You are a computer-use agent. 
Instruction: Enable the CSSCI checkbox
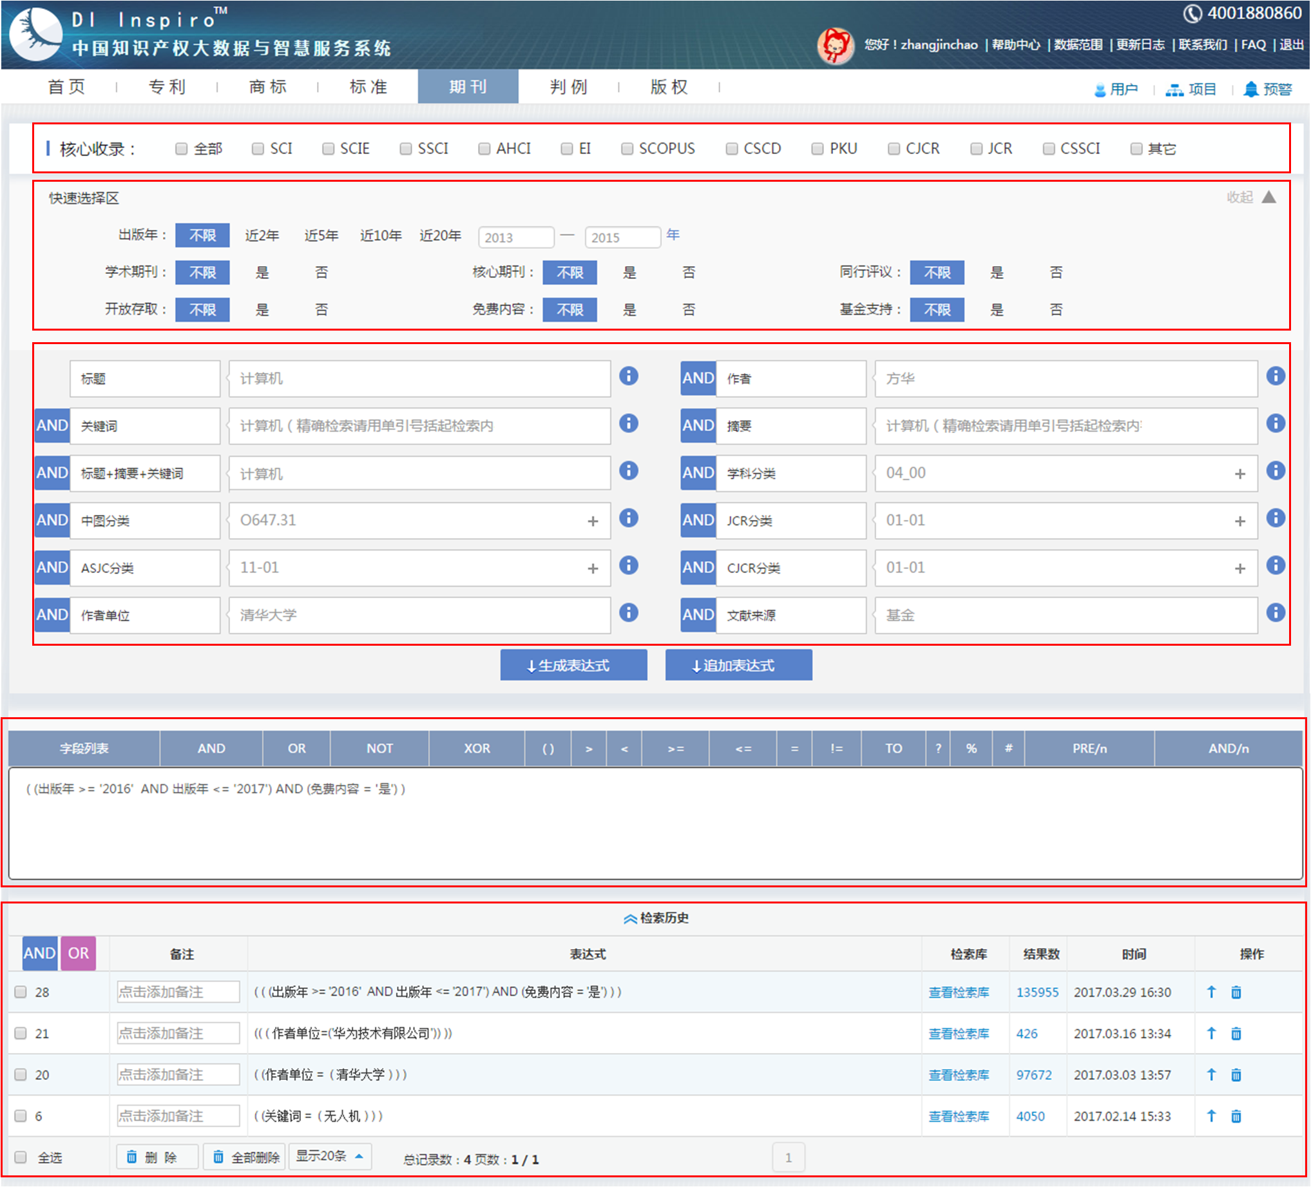coord(1048,149)
